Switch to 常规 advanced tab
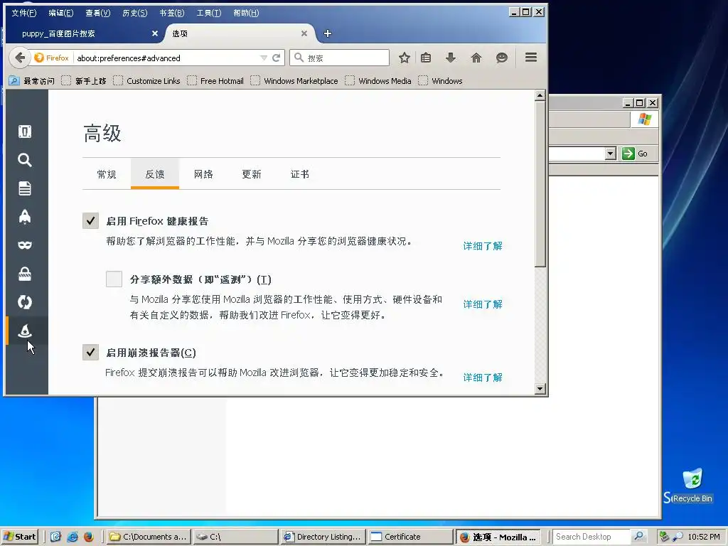728x546 pixels. coord(107,174)
